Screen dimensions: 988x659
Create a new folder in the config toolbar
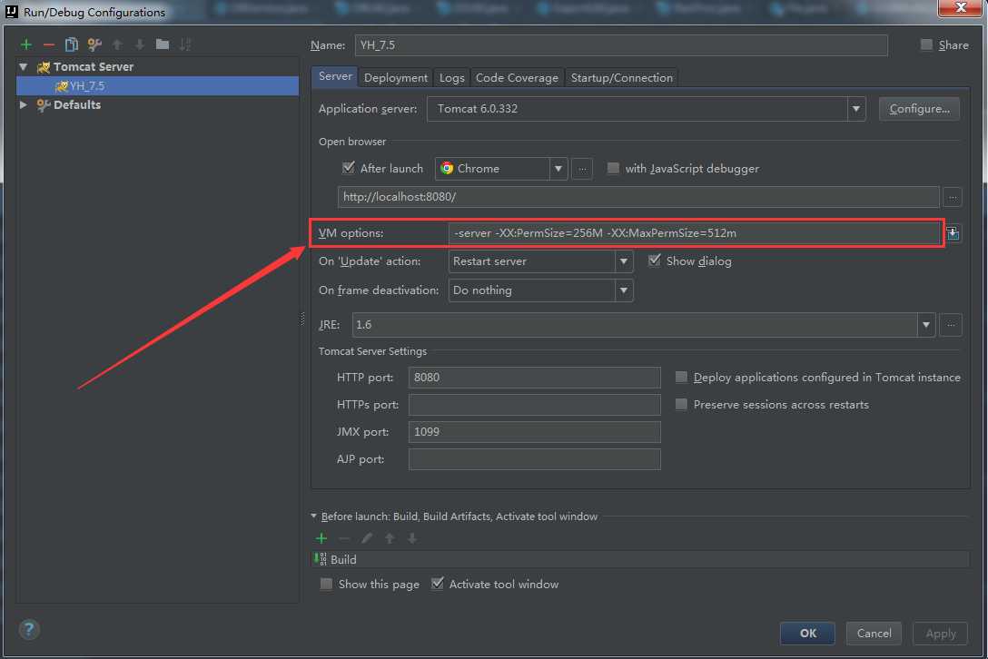(163, 44)
